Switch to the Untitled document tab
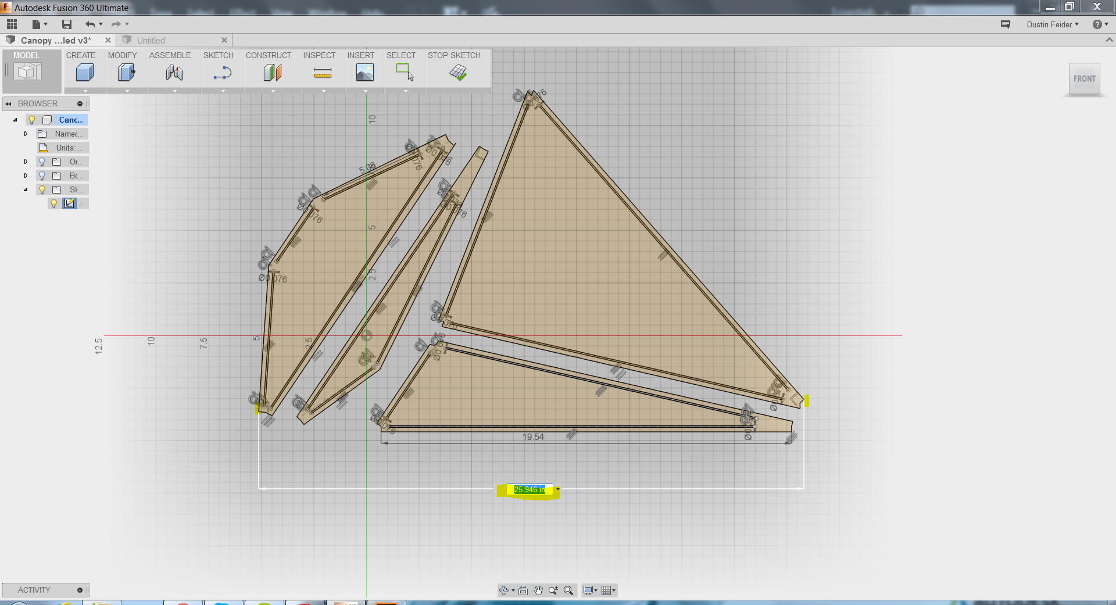 point(151,40)
